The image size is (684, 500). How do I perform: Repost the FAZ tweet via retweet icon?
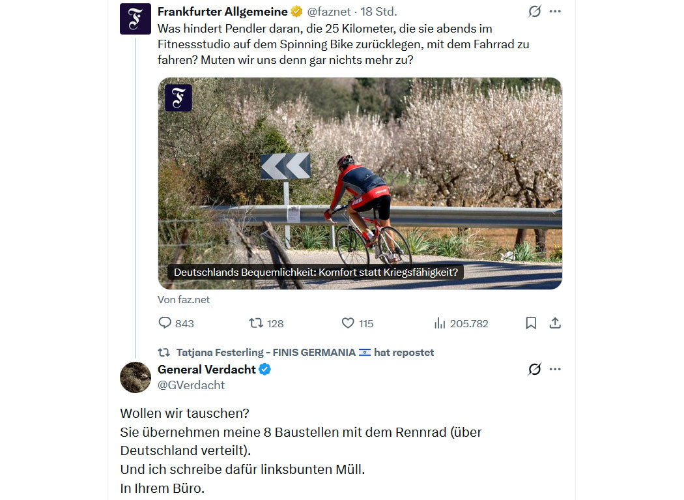pos(256,323)
